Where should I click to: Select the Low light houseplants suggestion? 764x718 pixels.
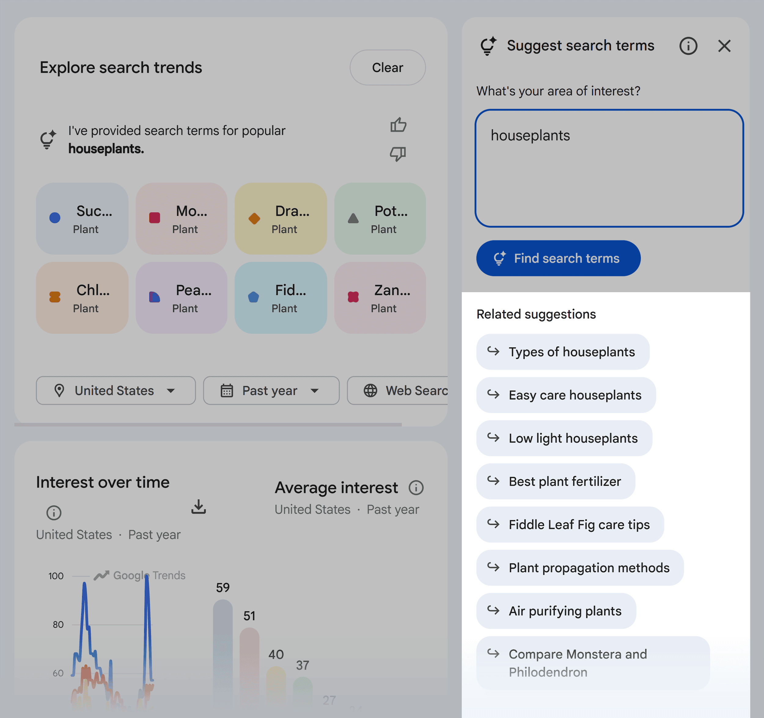[x=564, y=438]
